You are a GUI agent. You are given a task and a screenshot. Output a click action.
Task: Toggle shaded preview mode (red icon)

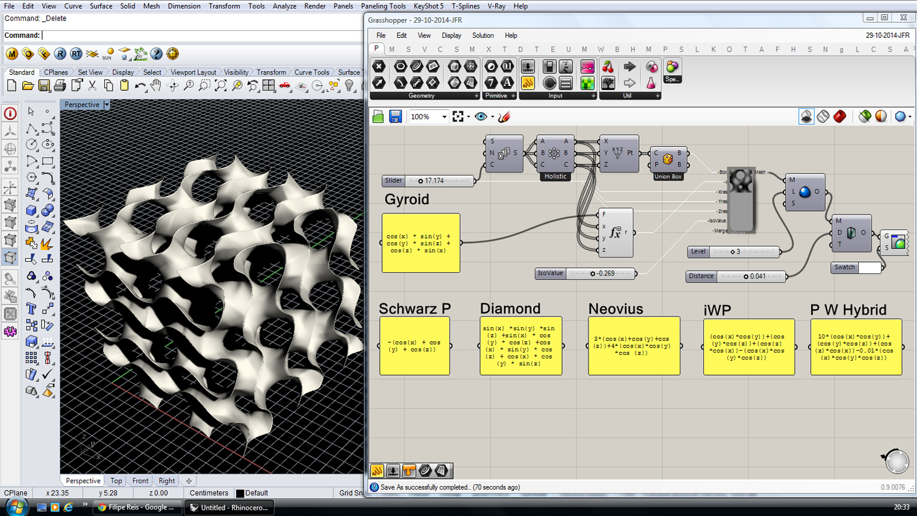[x=840, y=116]
